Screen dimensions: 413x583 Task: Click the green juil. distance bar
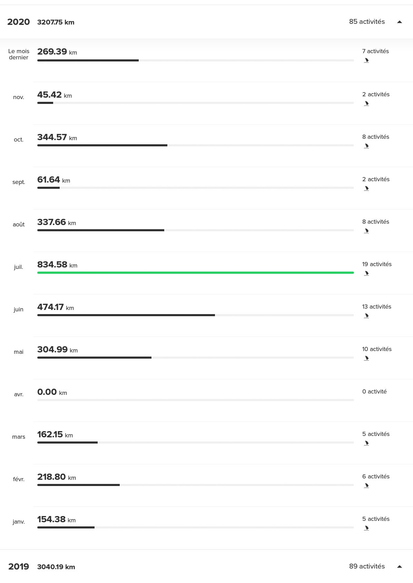click(195, 273)
